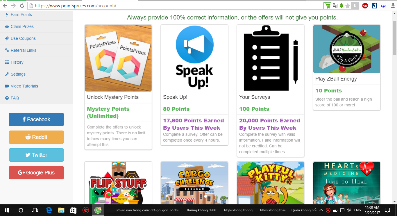Click the '10 Points' label
This screenshot has width=397, height=216.
[329, 91]
